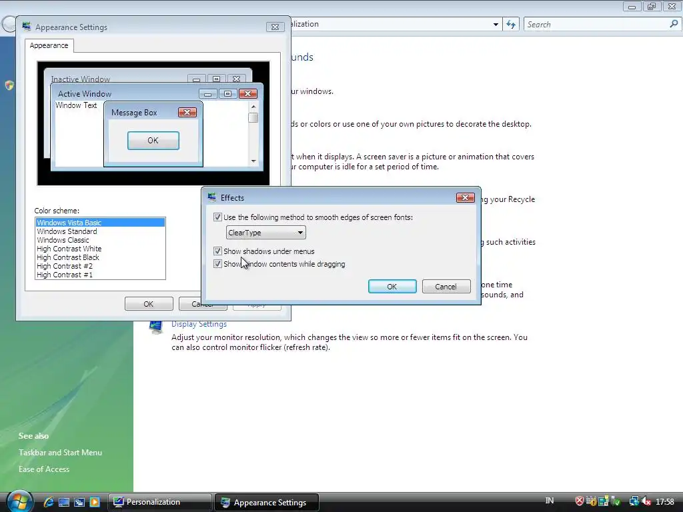Click the IN language bar indicator
This screenshot has width=683, height=512.
[550, 501]
